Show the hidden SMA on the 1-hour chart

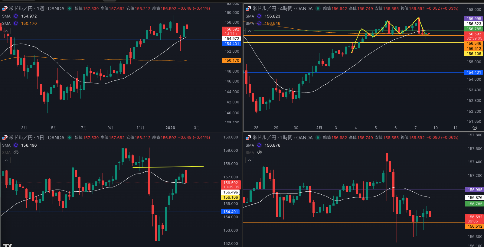pos(260,152)
